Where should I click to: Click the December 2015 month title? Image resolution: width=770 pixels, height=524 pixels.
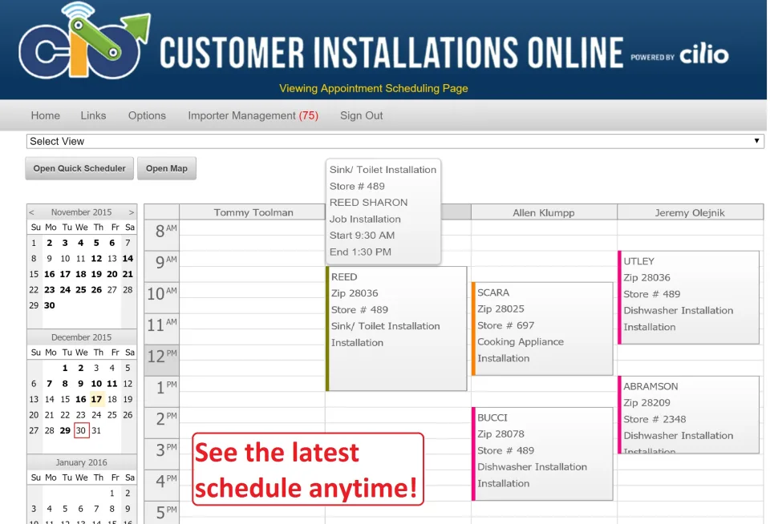tap(82, 337)
